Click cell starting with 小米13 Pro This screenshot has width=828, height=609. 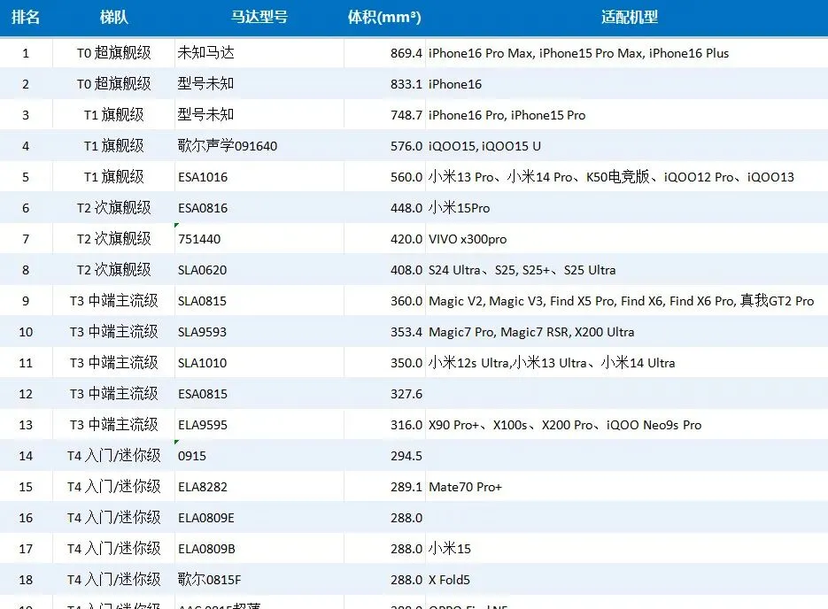[611, 177]
